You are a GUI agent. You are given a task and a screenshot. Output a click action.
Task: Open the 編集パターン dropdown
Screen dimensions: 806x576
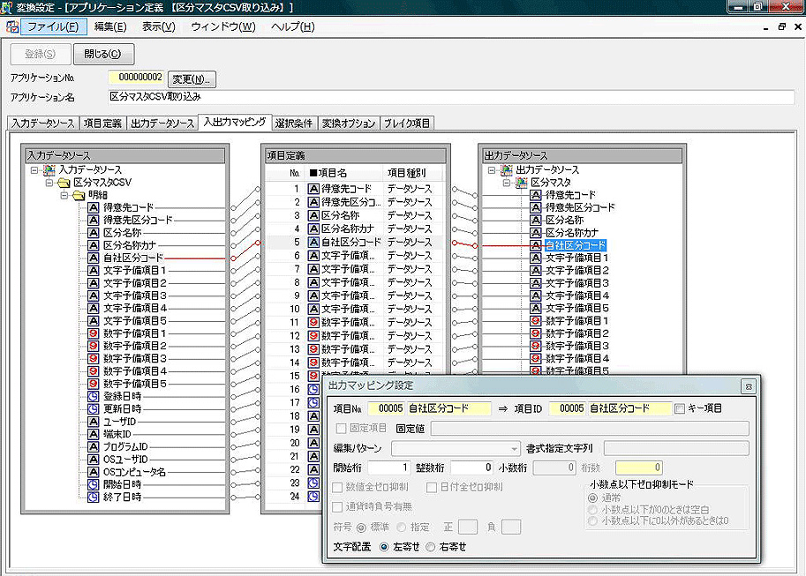[x=516, y=448]
